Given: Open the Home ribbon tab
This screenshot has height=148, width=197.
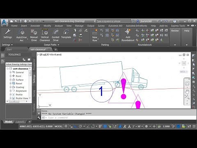Looking at the screenshot, I should [x=14, y=26].
